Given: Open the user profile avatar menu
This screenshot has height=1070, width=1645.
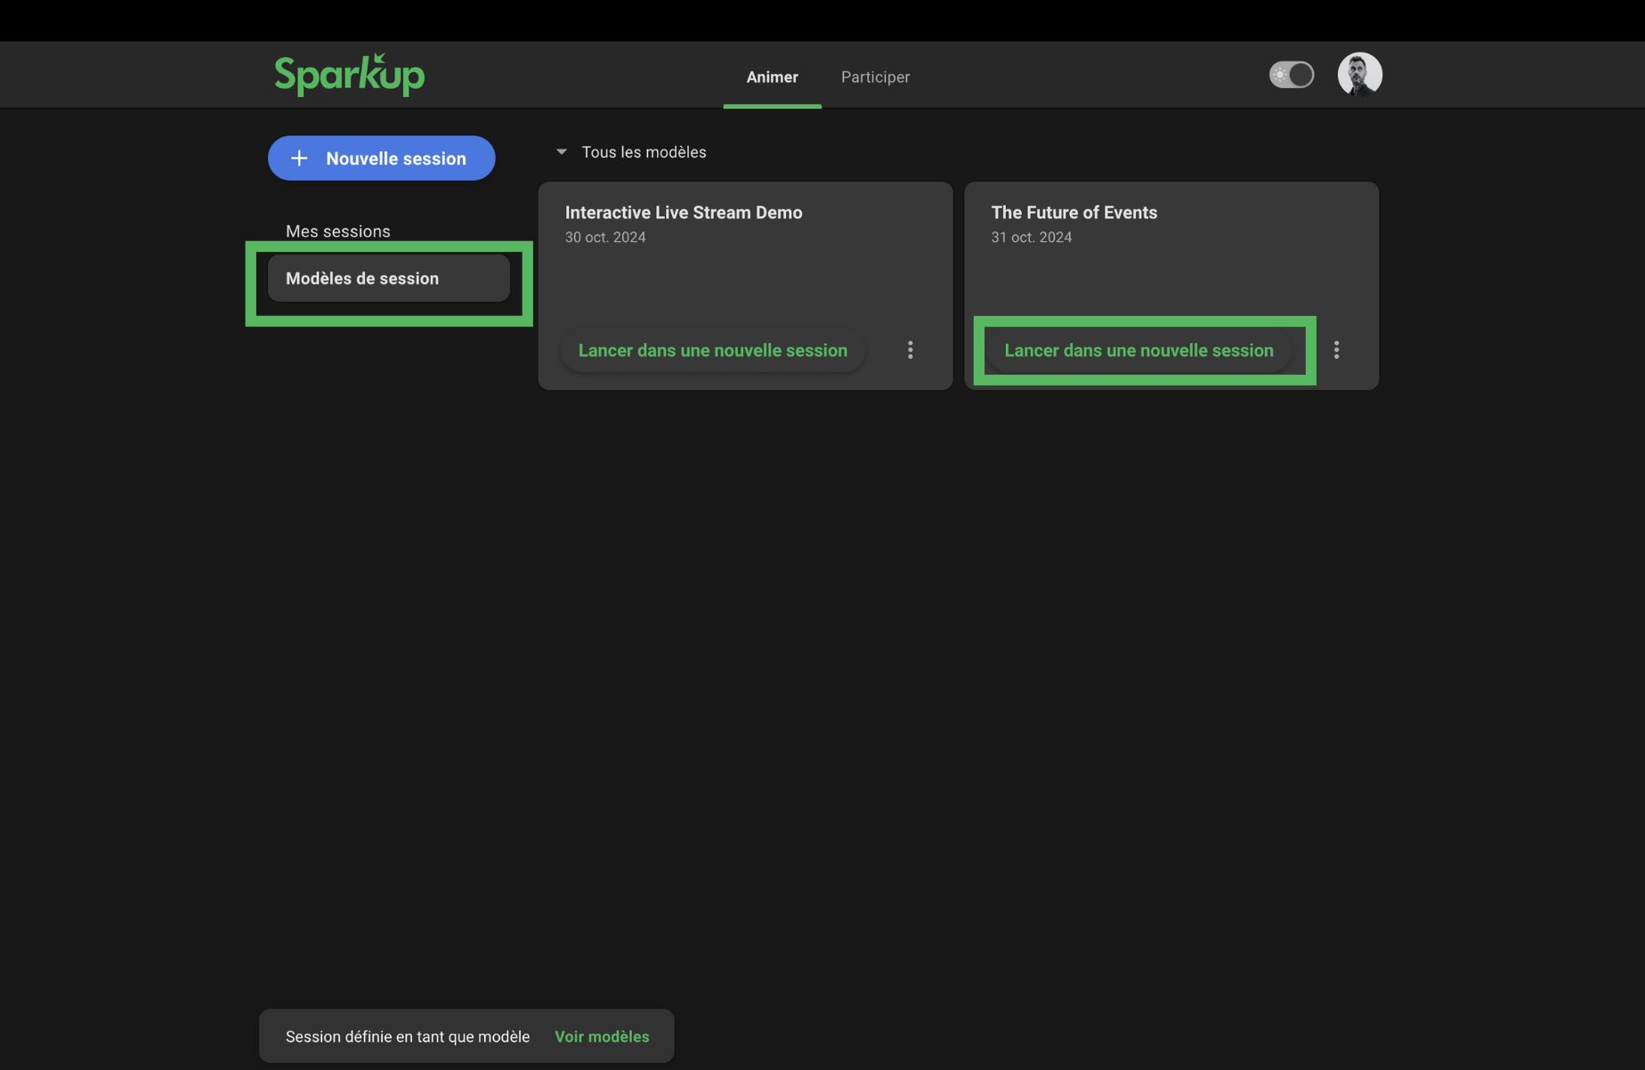Looking at the screenshot, I should coord(1358,75).
